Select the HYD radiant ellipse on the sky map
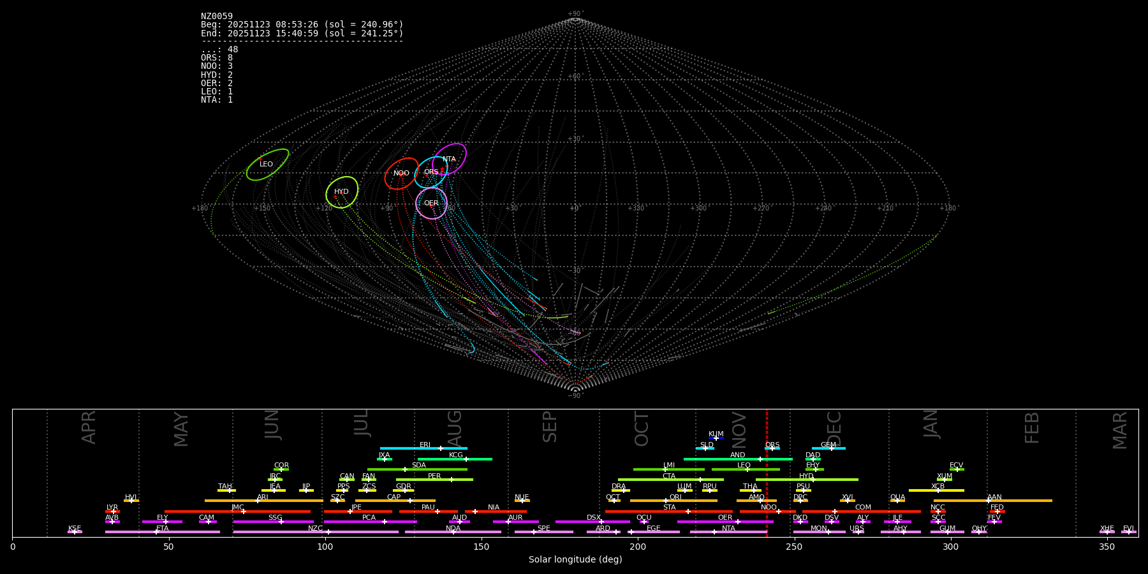This screenshot has height=574, width=1148. pos(342,192)
